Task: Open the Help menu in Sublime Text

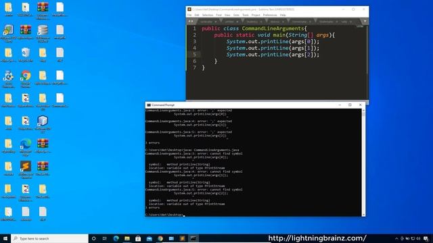Action: pyautogui.click(x=283, y=15)
